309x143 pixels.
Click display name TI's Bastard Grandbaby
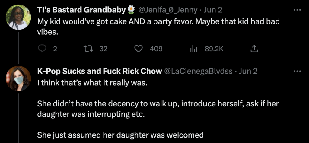tap(81, 10)
